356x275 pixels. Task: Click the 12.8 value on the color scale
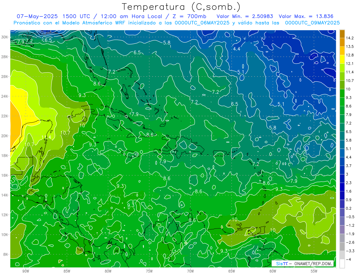point(350,55)
